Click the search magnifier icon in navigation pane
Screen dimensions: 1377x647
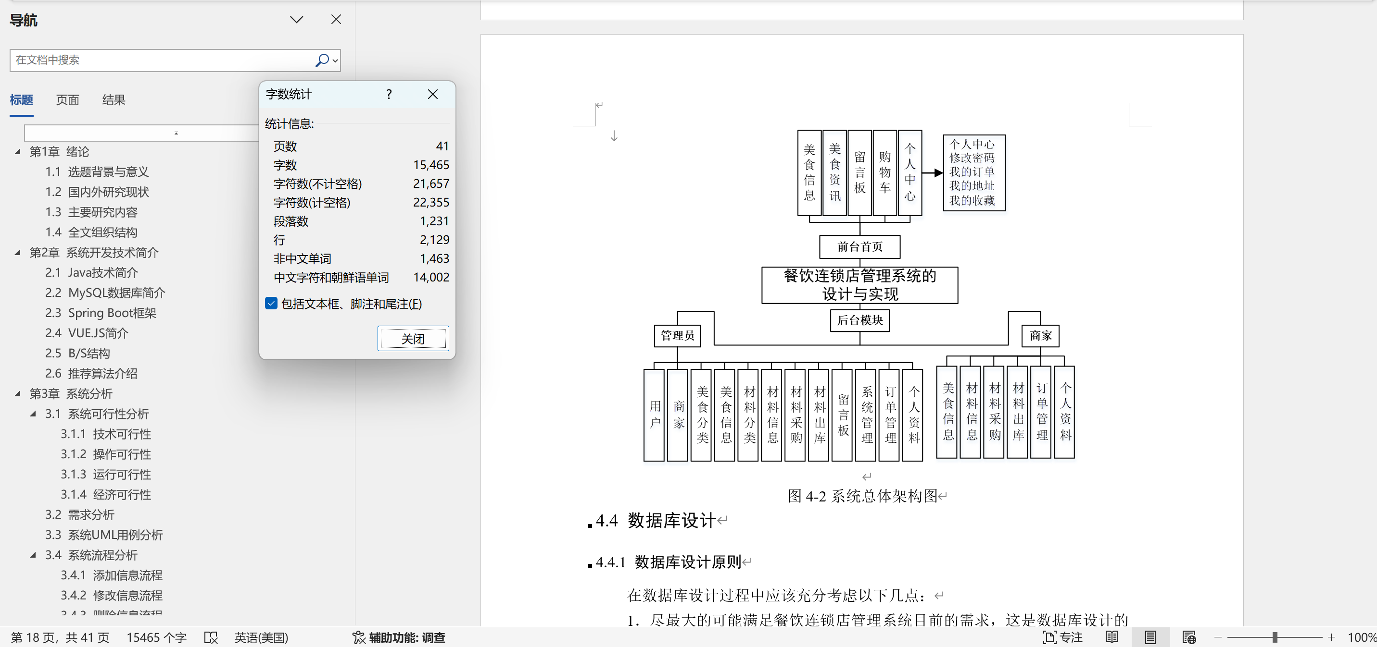click(x=322, y=61)
